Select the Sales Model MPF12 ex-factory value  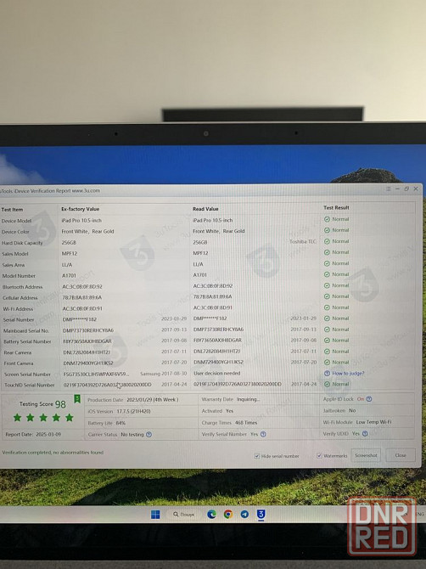click(70, 254)
